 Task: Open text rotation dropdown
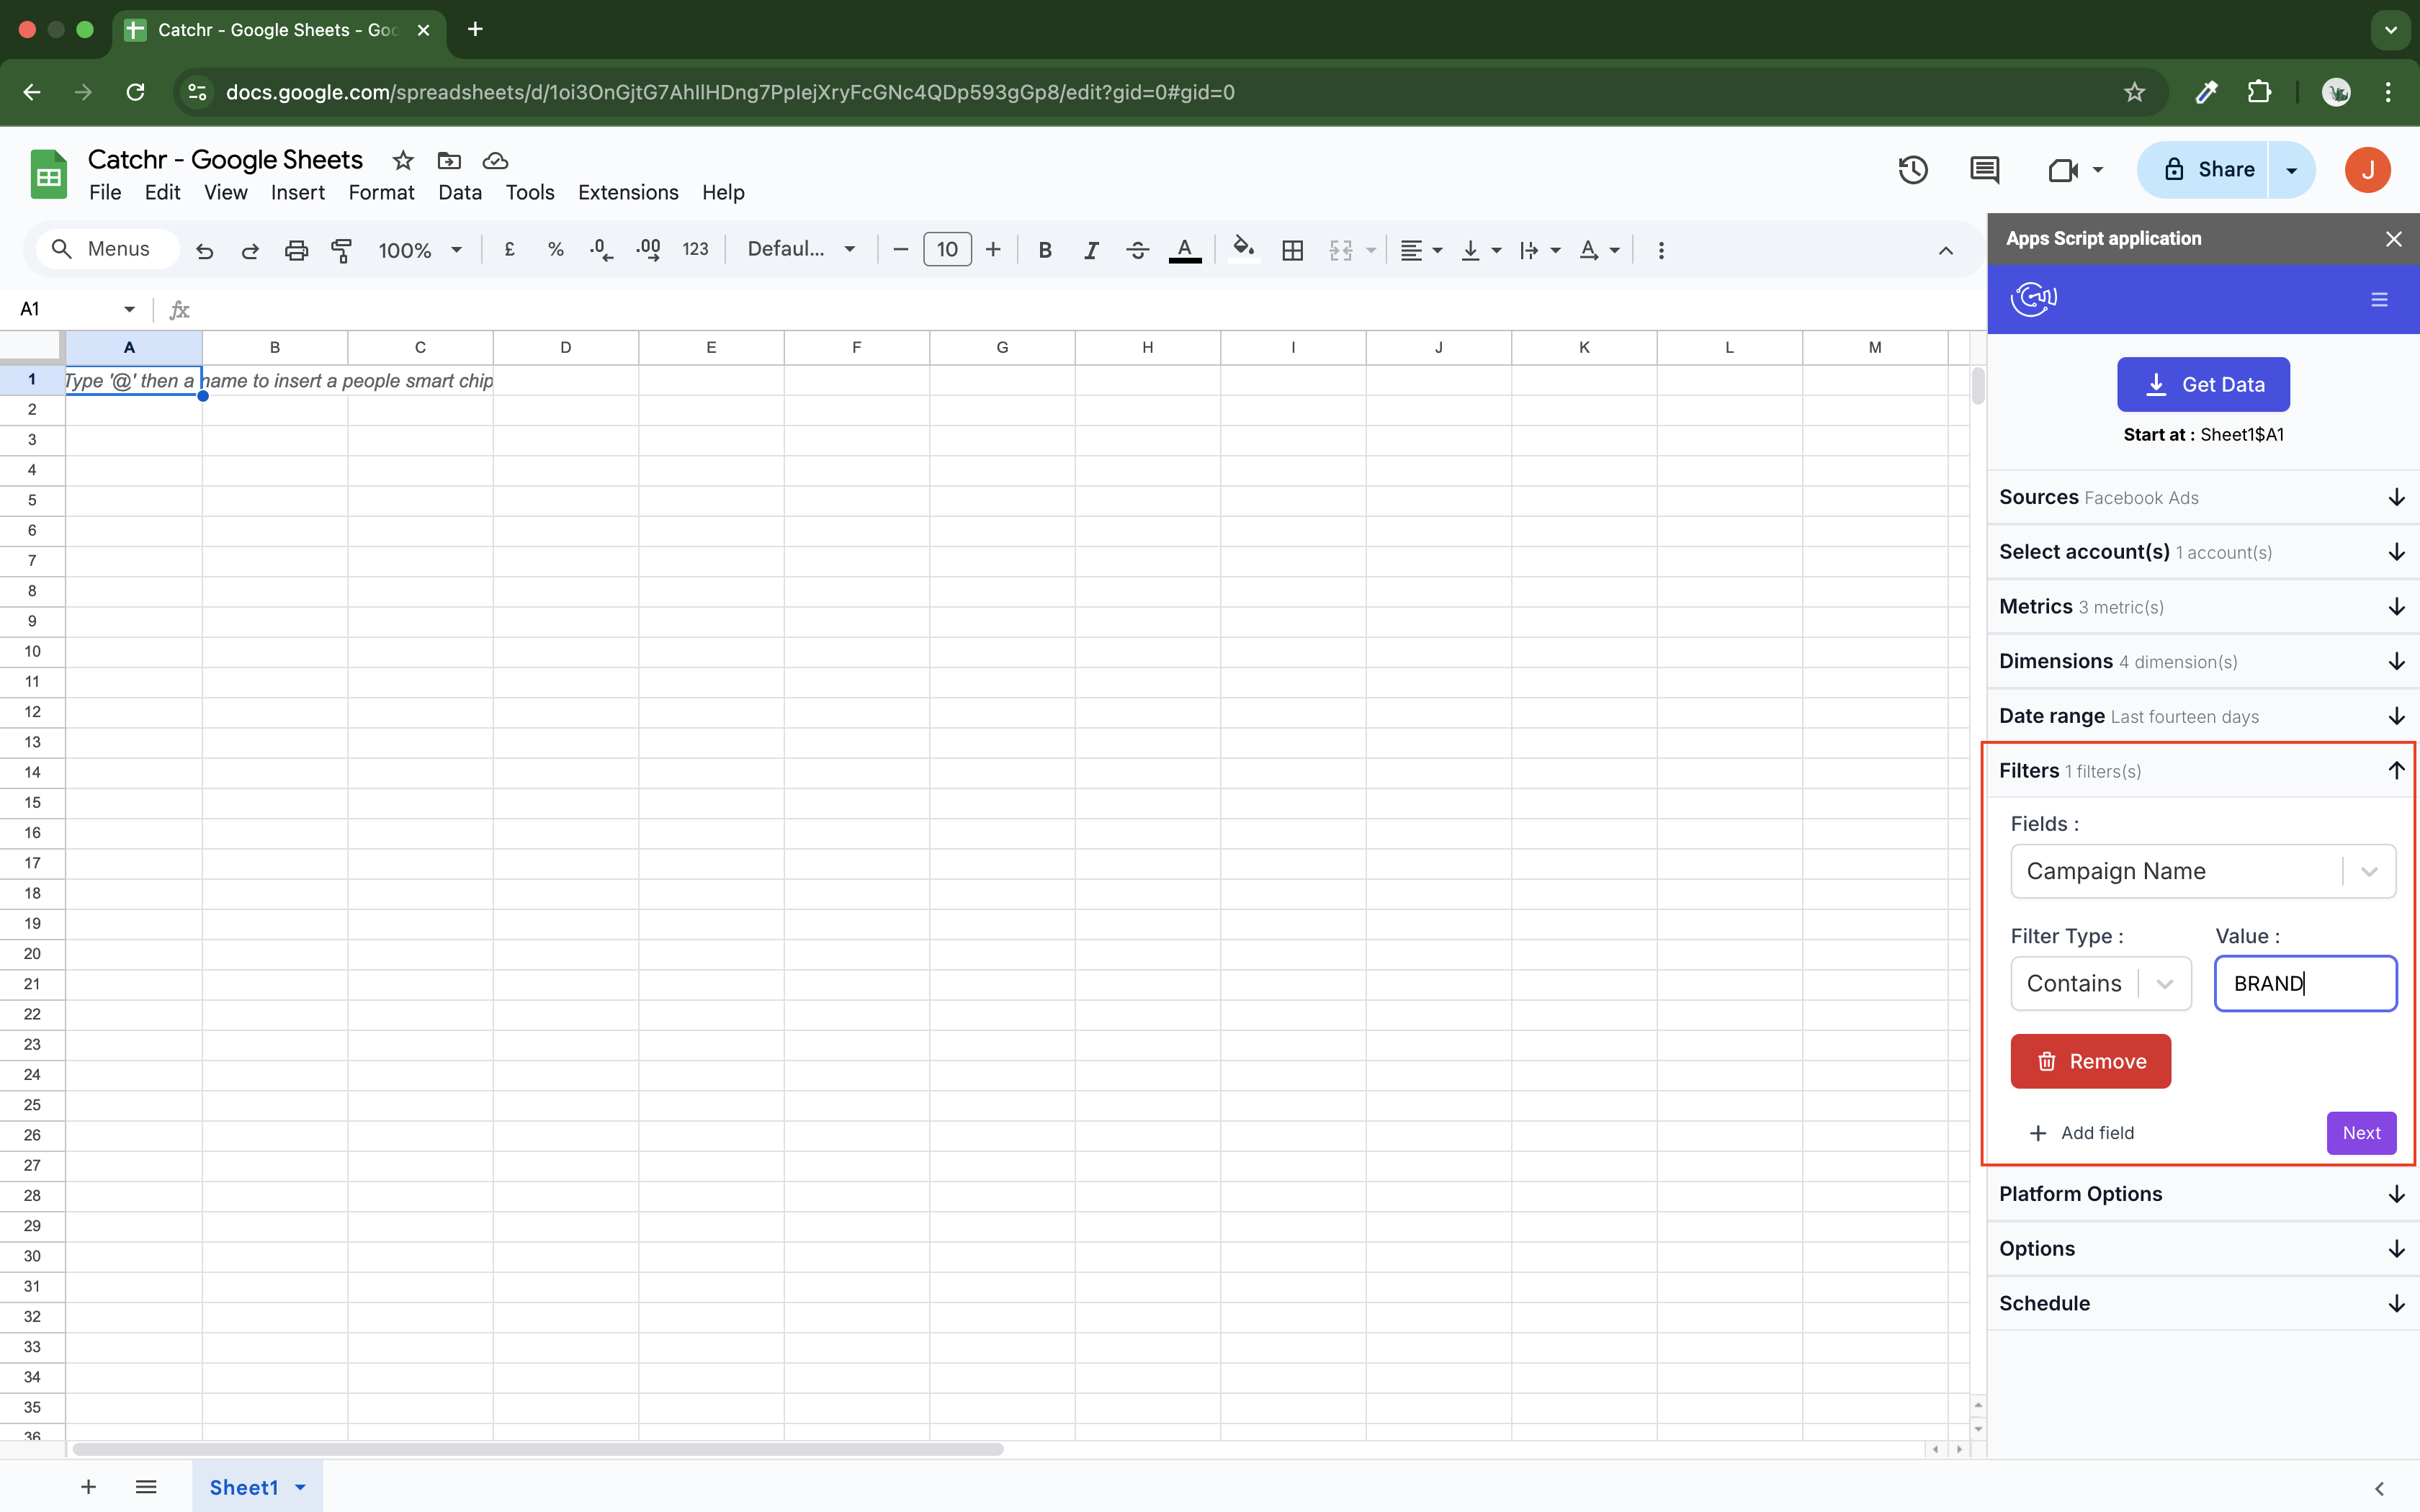click(1599, 250)
